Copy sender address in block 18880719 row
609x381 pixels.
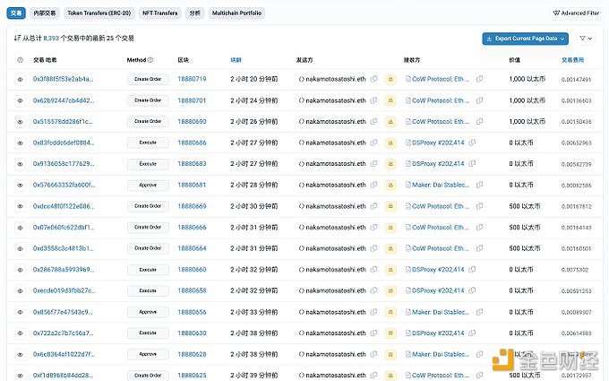tap(373, 79)
